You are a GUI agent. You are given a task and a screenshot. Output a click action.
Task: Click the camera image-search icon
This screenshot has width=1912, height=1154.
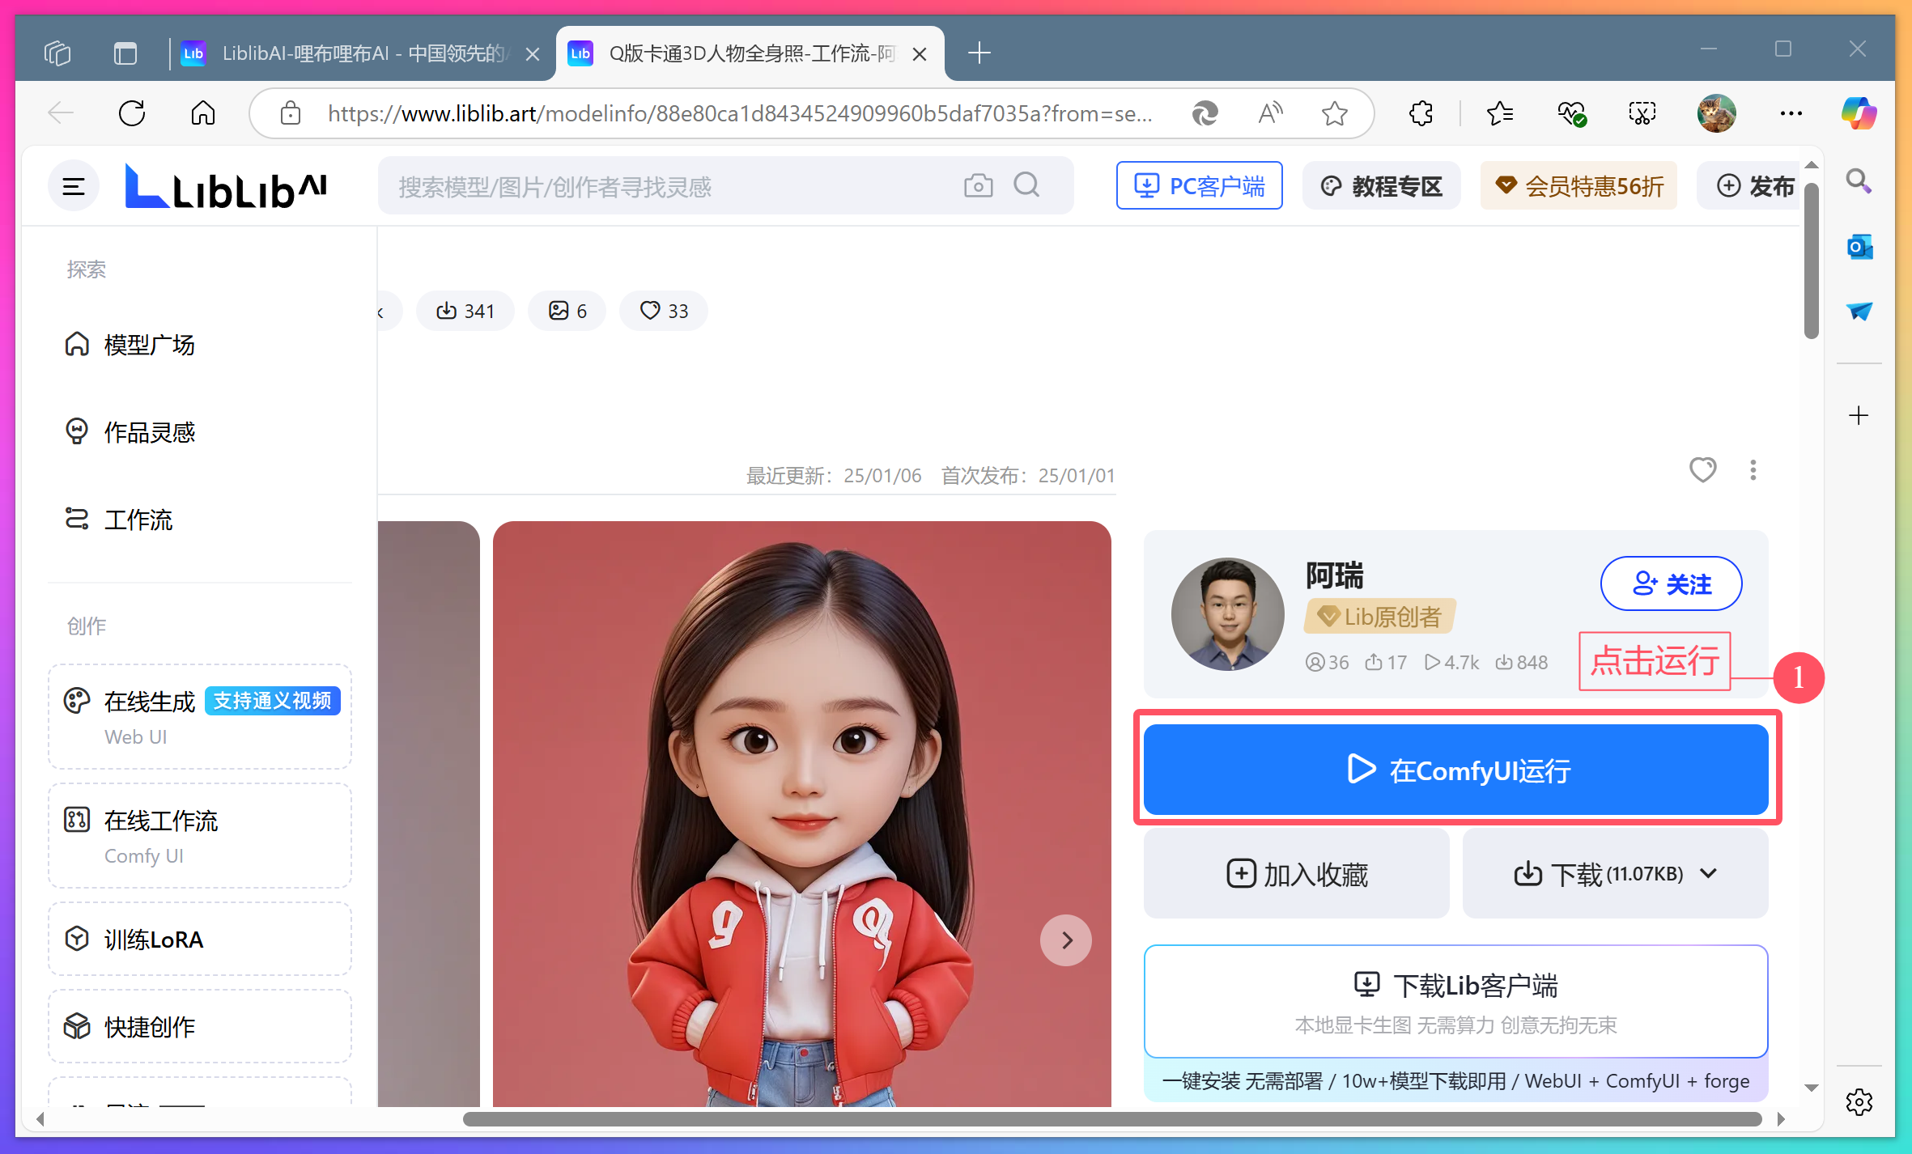(x=978, y=186)
